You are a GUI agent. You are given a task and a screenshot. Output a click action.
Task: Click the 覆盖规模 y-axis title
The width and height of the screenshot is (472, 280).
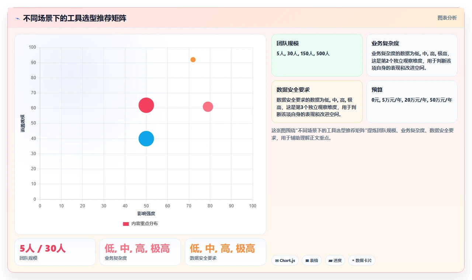[22, 123]
